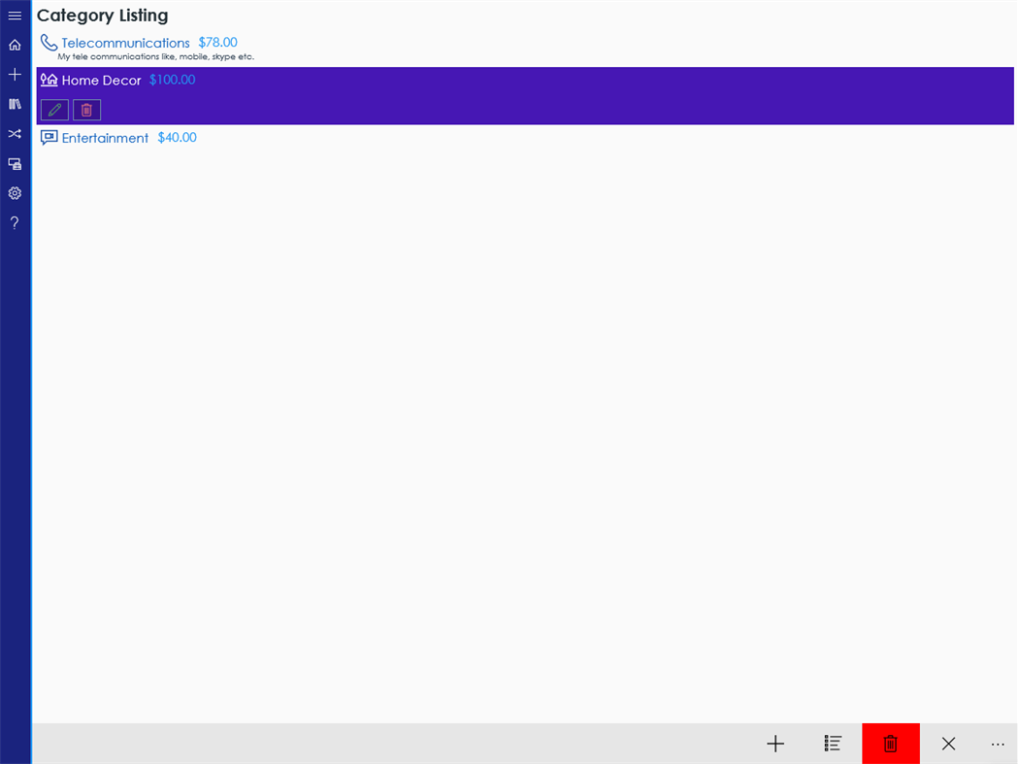
Task: Expand the hamburger navigation menu
Action: (x=14, y=16)
